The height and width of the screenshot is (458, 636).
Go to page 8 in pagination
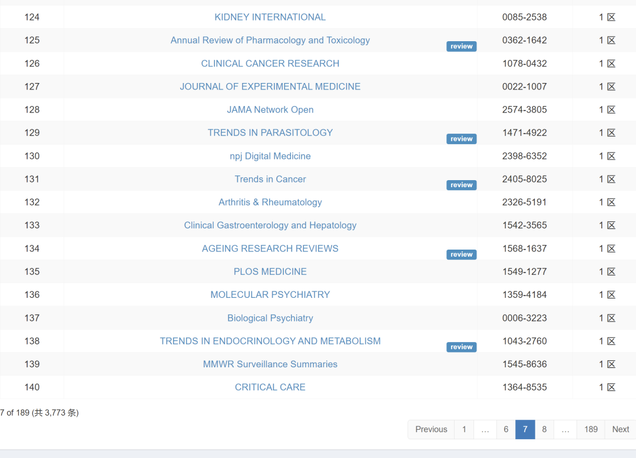pyautogui.click(x=544, y=429)
